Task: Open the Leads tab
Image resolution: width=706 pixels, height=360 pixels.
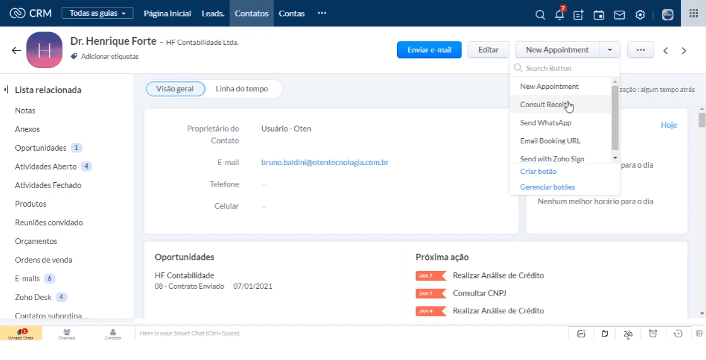Action: pos(212,13)
